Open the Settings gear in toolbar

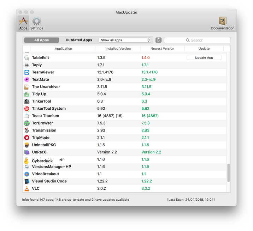[36, 23]
